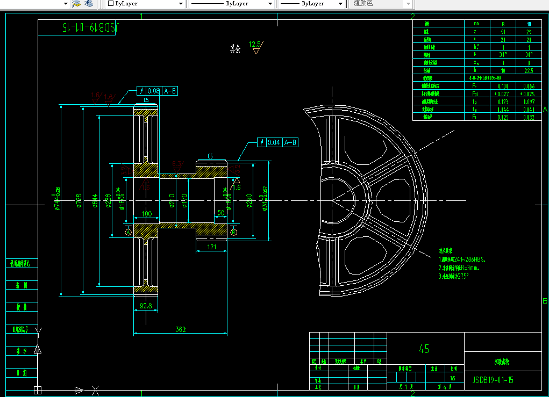The height and width of the screenshot is (397, 549).
Task: Select tooth count 29 table cell
Action: (529, 32)
